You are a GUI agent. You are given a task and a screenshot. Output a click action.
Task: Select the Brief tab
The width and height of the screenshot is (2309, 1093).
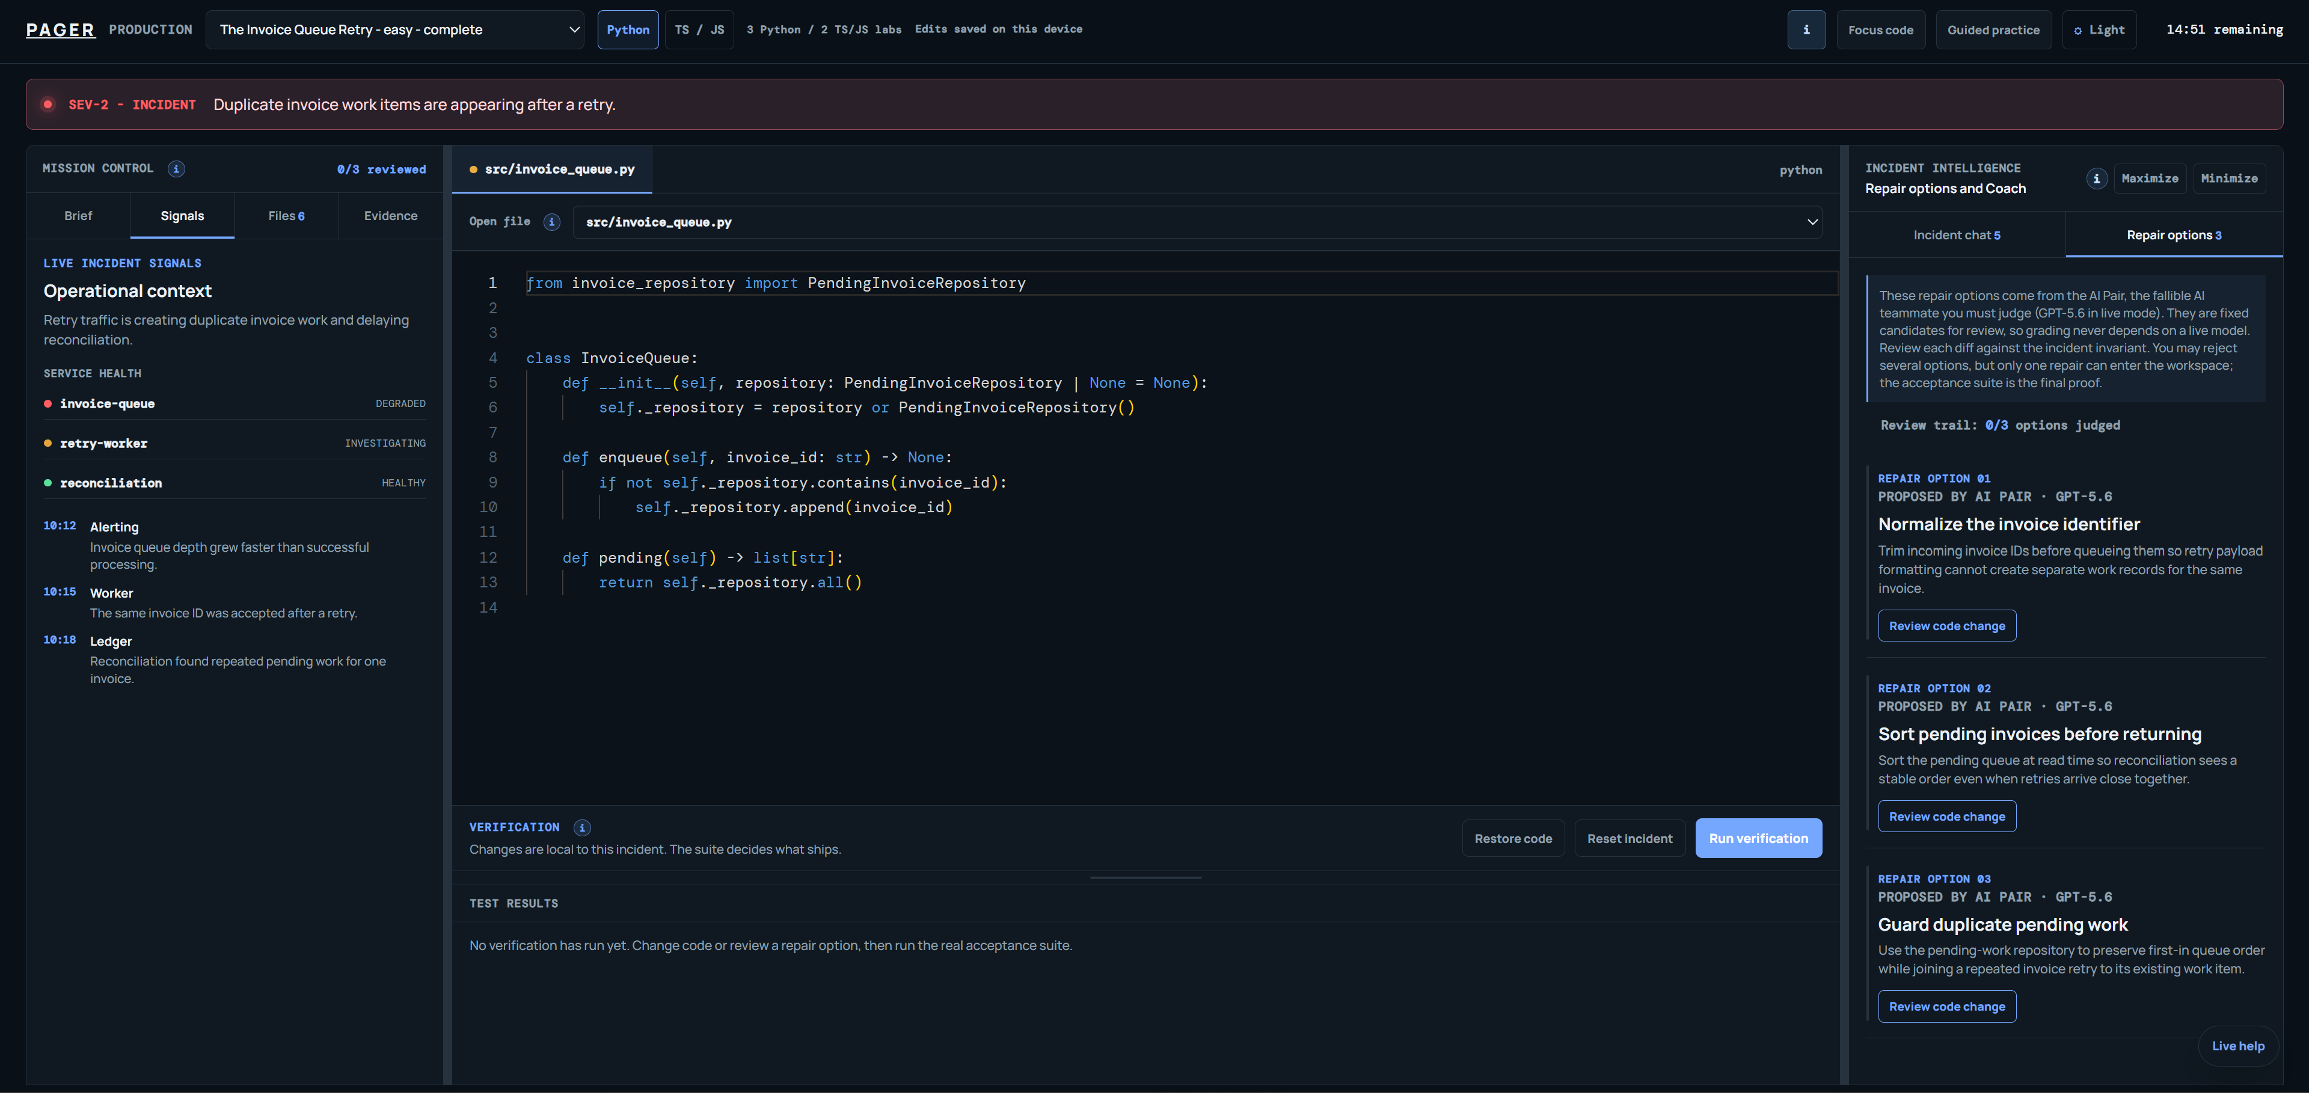pyautogui.click(x=78, y=216)
